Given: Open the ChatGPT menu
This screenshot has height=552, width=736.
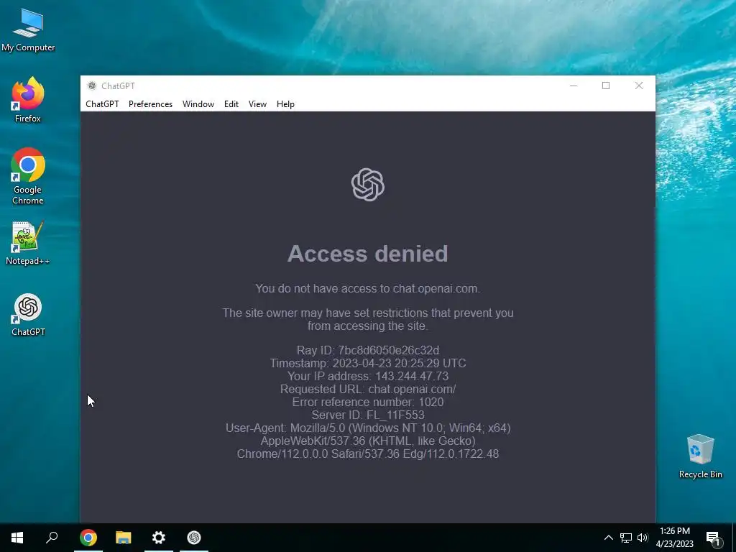Looking at the screenshot, I should pyautogui.click(x=102, y=104).
